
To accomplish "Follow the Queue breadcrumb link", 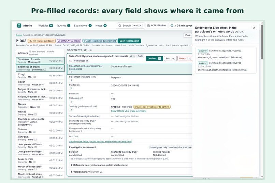I will [x=19, y=35].
